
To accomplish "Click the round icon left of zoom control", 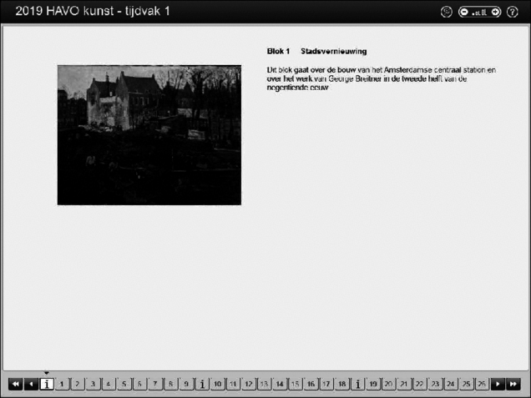I will tap(447, 13).
